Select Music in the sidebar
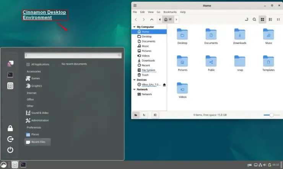The height and width of the screenshot is (169, 283). (x=149, y=46)
